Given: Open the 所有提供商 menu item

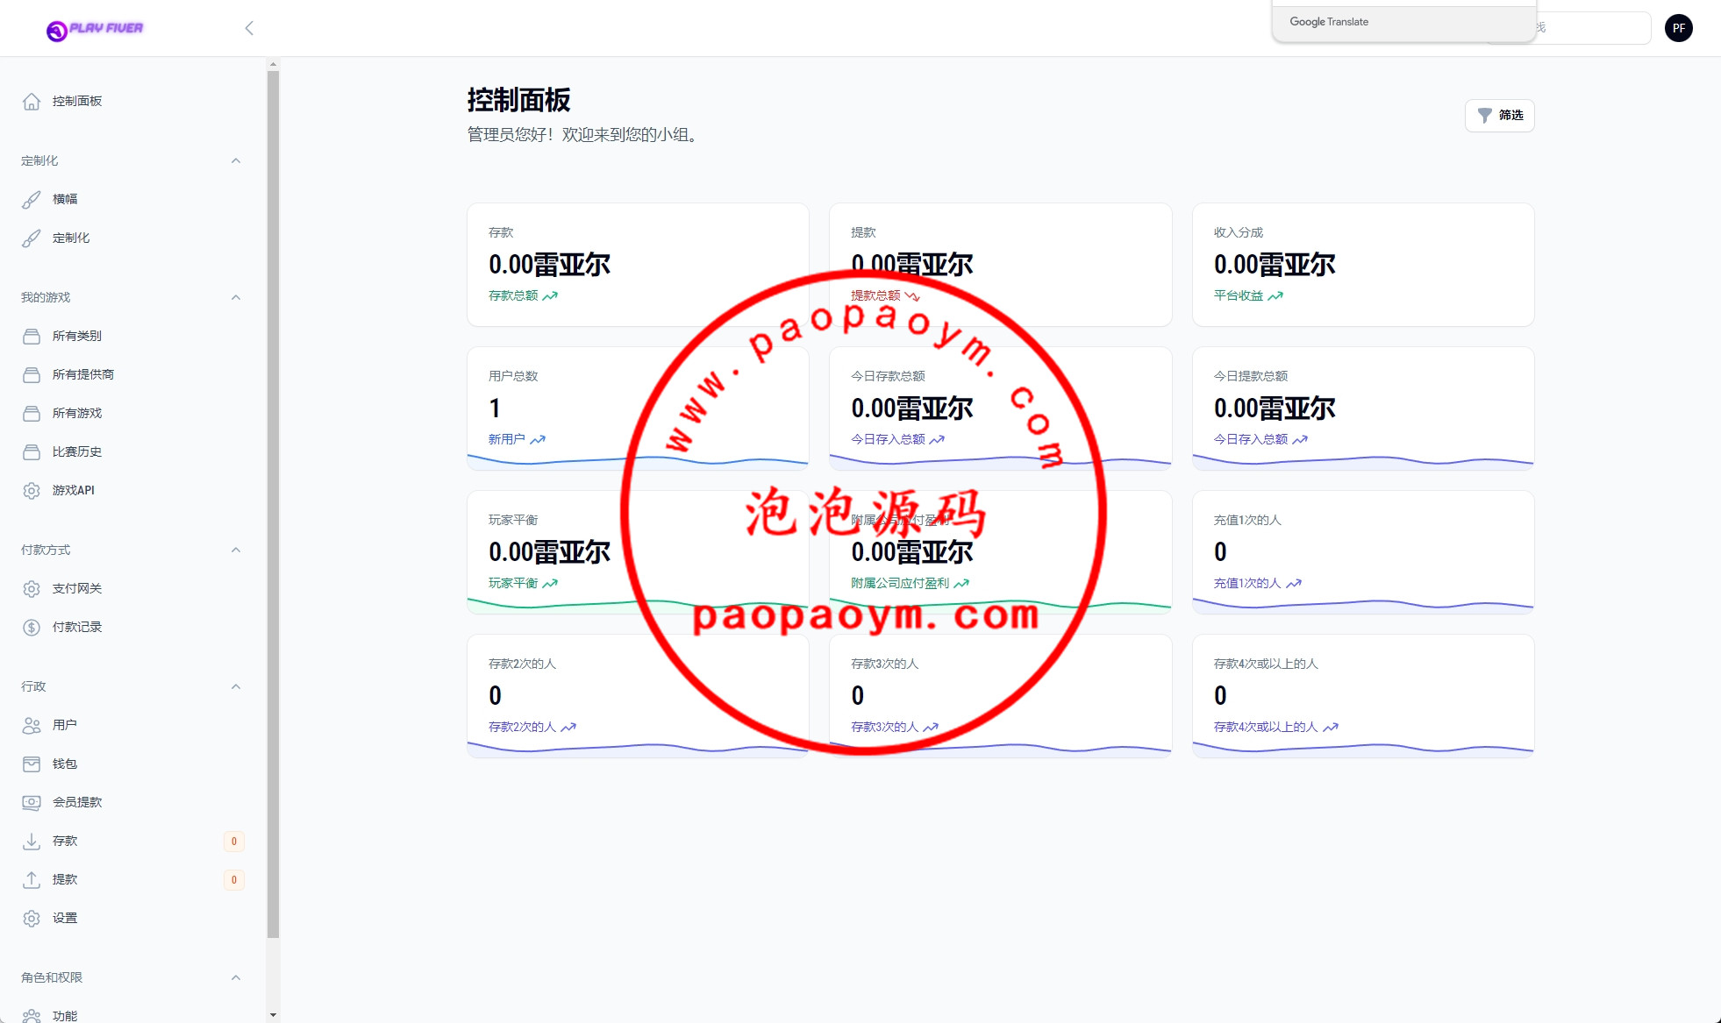Looking at the screenshot, I should pyautogui.click(x=83, y=374).
